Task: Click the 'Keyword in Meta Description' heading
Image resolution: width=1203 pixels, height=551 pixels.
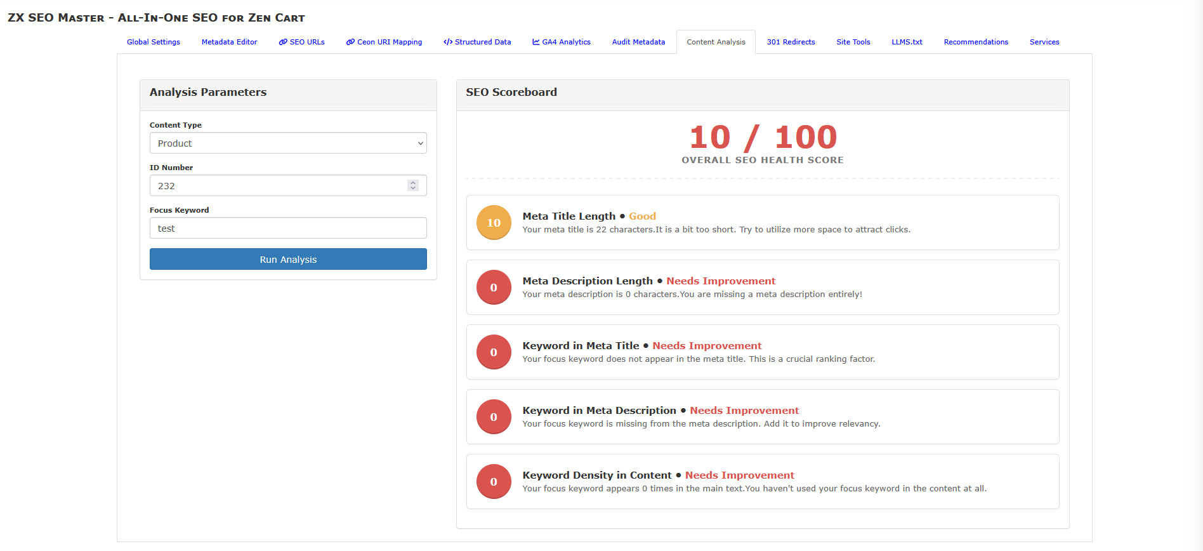Action: tap(599, 411)
